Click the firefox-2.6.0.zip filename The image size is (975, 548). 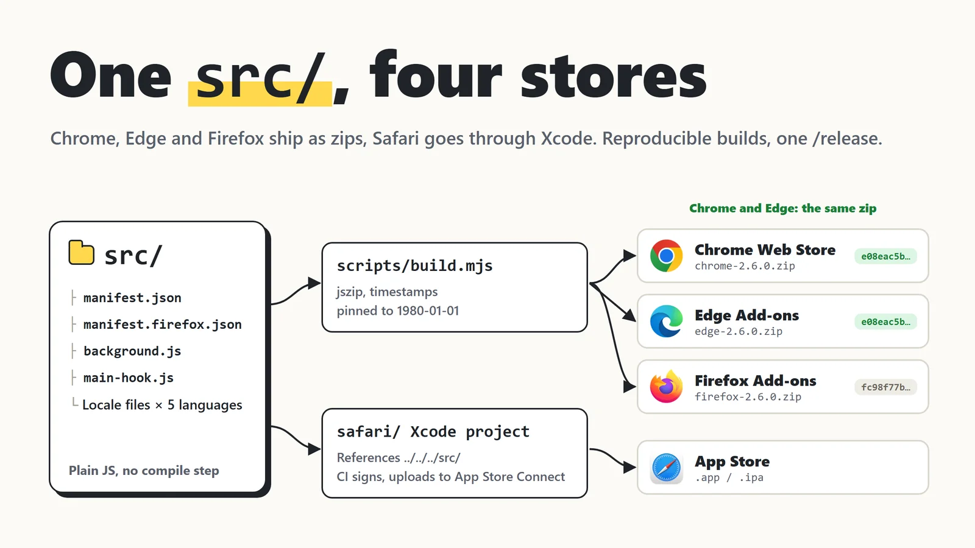748,396
